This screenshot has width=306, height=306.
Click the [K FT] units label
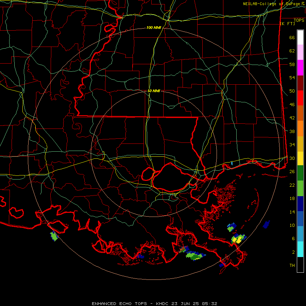coord(287,23)
